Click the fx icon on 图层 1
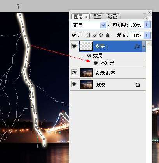 coord(137,46)
